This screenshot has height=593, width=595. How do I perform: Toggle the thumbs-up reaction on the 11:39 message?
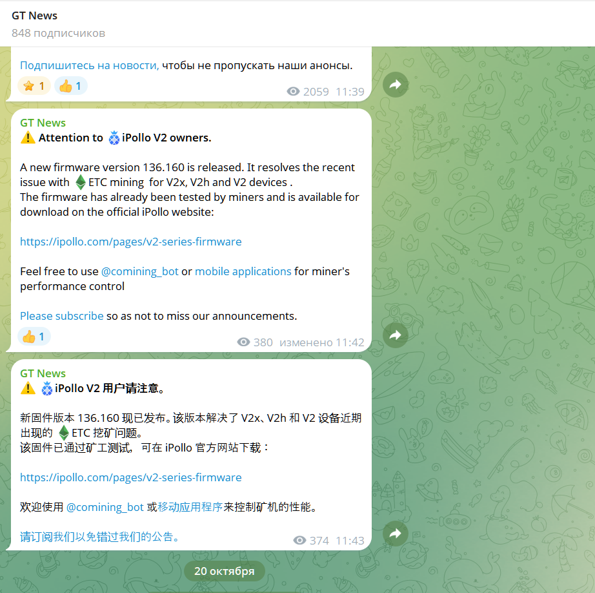tap(70, 86)
